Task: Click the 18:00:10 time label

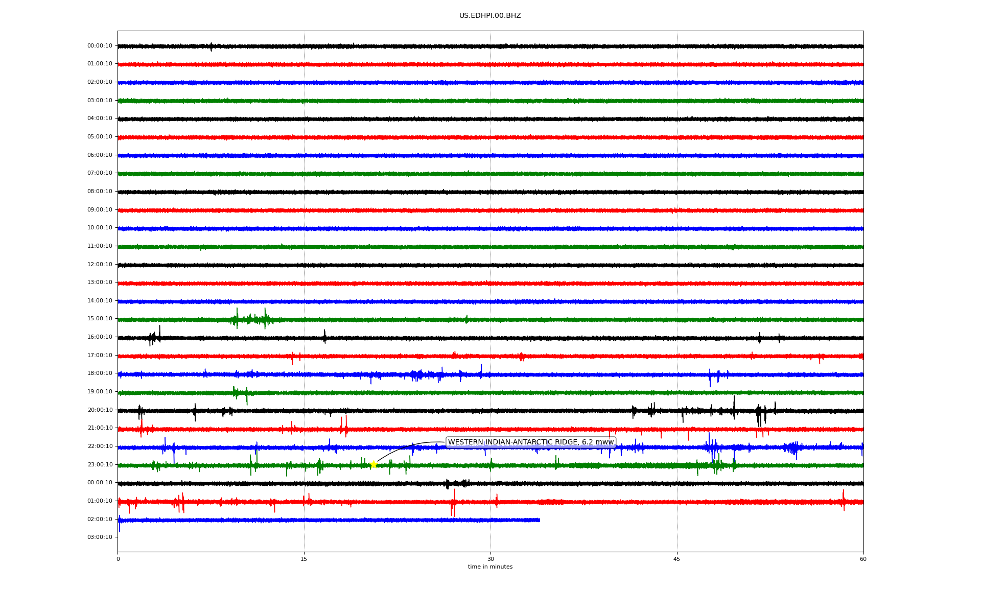Action: click(100, 373)
